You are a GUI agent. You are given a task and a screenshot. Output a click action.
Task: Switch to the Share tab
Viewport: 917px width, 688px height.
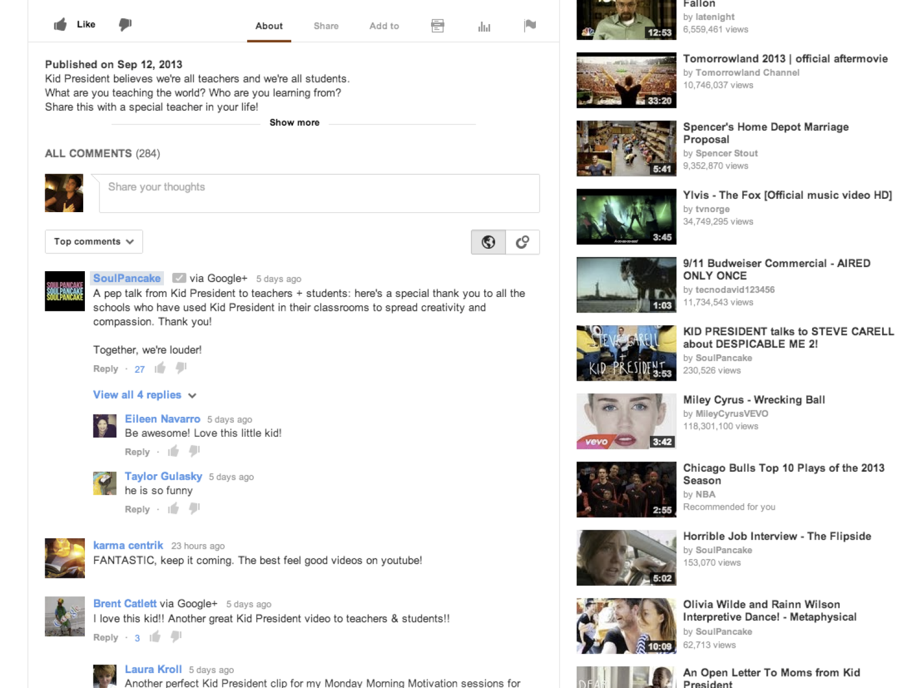(x=326, y=26)
